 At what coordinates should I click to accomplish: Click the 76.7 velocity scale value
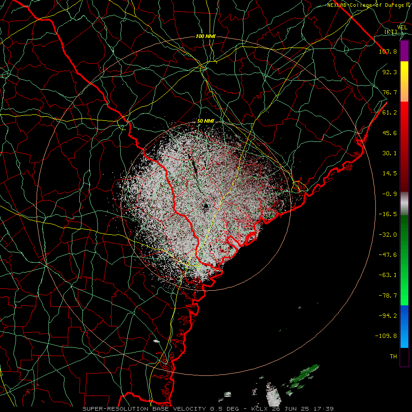[390, 92]
